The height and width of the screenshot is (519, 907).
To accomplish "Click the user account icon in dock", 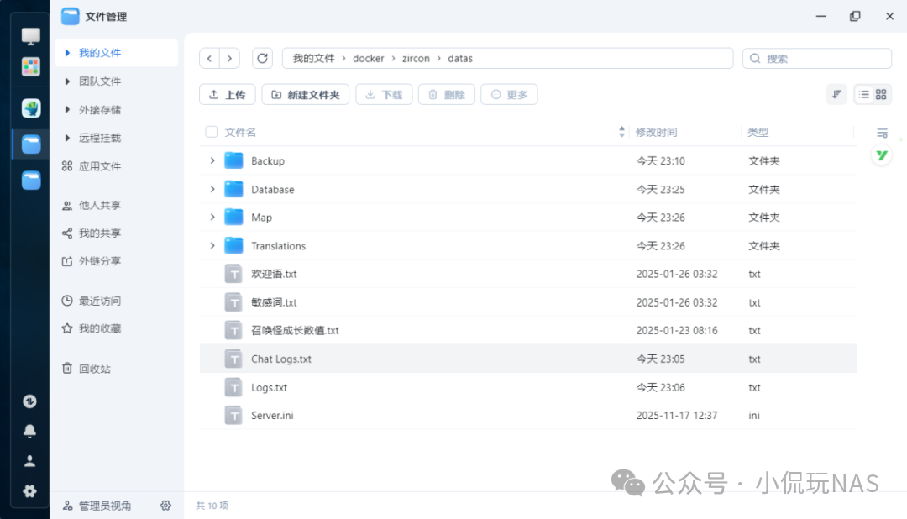I will [x=30, y=461].
